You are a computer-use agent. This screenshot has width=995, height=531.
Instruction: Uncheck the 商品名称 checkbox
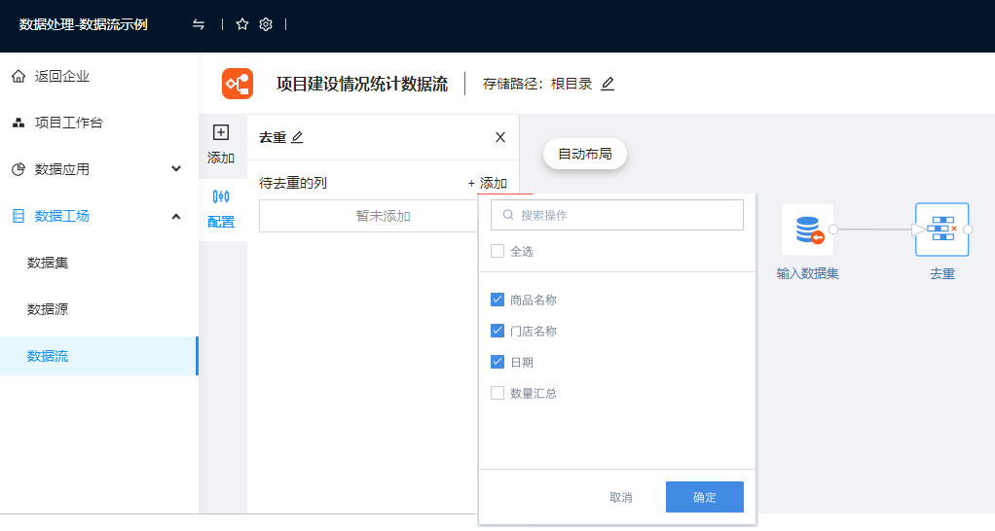[497, 300]
